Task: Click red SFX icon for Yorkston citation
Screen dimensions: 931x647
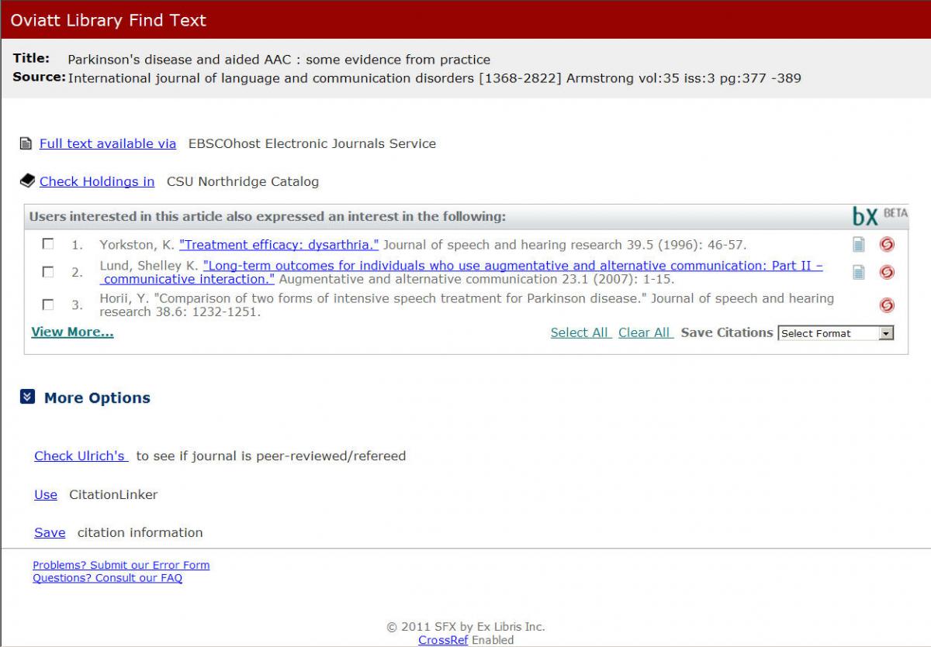Action: pos(887,245)
